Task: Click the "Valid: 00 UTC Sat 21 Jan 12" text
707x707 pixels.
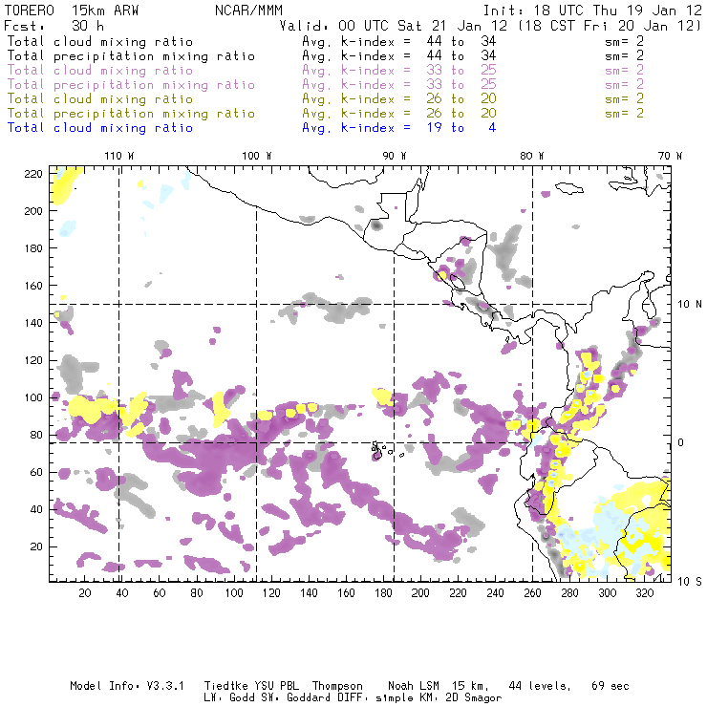Action: click(x=394, y=26)
